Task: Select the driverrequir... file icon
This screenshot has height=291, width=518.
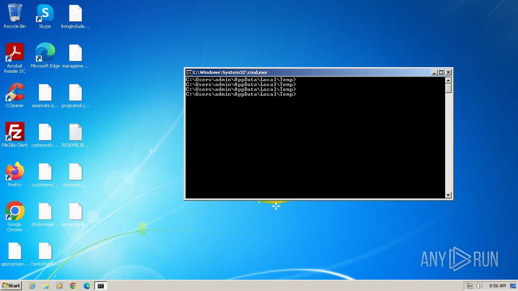Action: tap(45, 214)
